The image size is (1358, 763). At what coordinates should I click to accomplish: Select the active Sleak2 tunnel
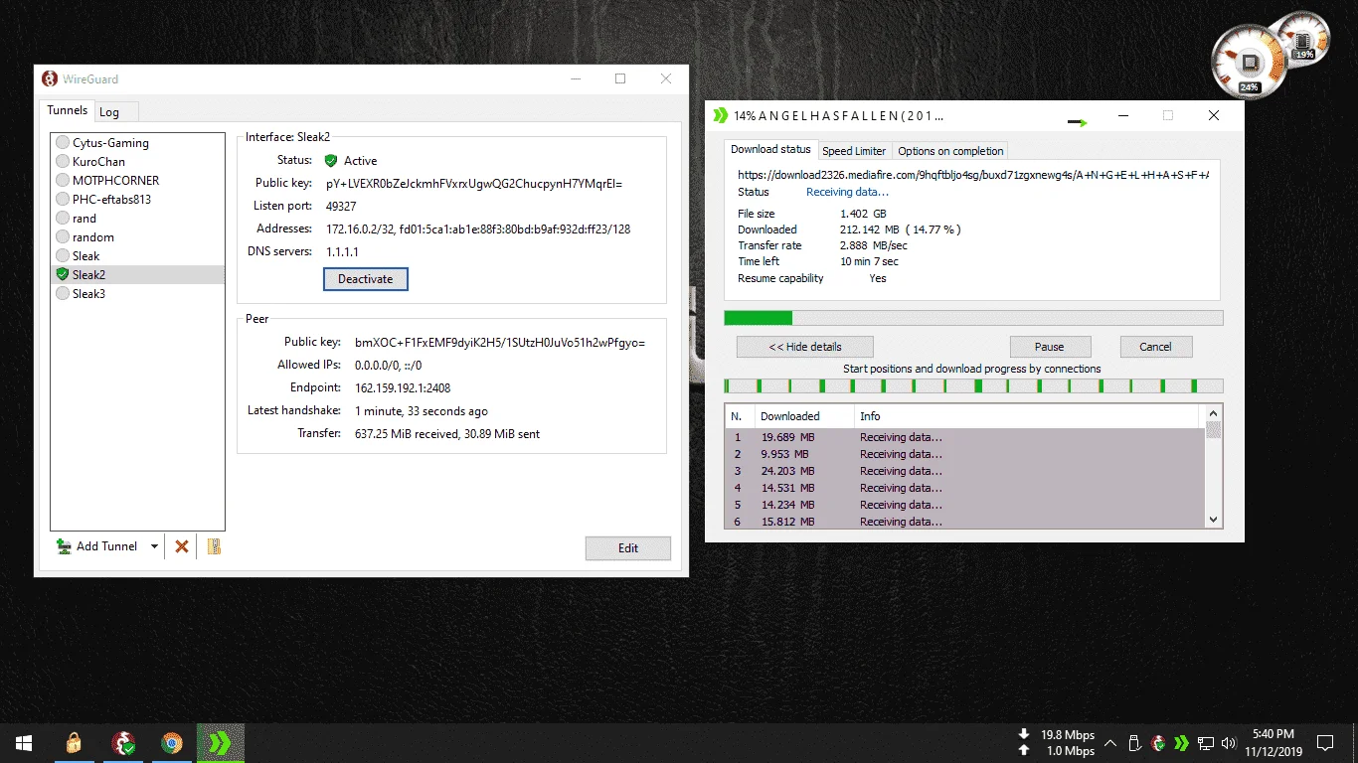pyautogui.click(x=137, y=275)
